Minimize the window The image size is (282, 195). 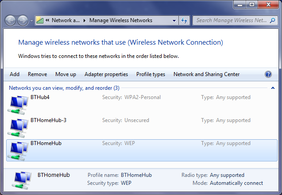[x=240, y=4]
